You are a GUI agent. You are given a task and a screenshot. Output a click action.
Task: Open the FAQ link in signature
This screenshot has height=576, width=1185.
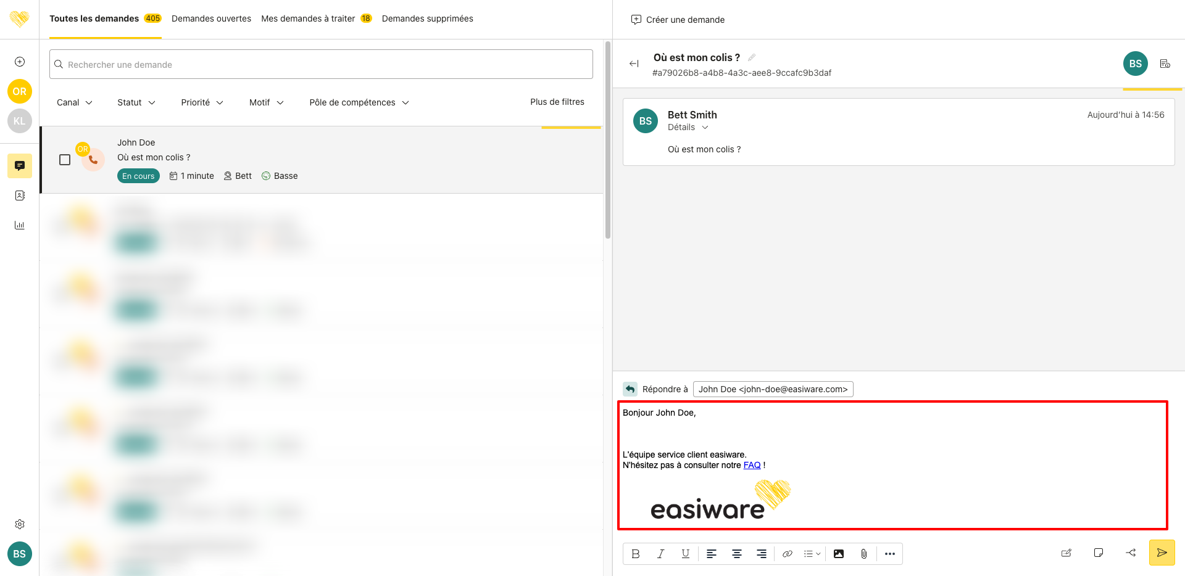click(x=752, y=465)
